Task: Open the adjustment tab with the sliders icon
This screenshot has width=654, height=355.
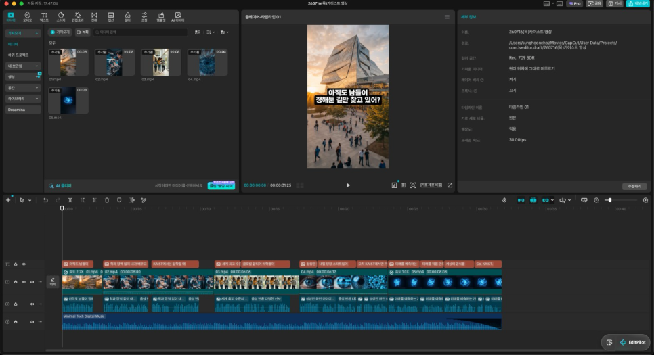Action: pyautogui.click(x=144, y=17)
